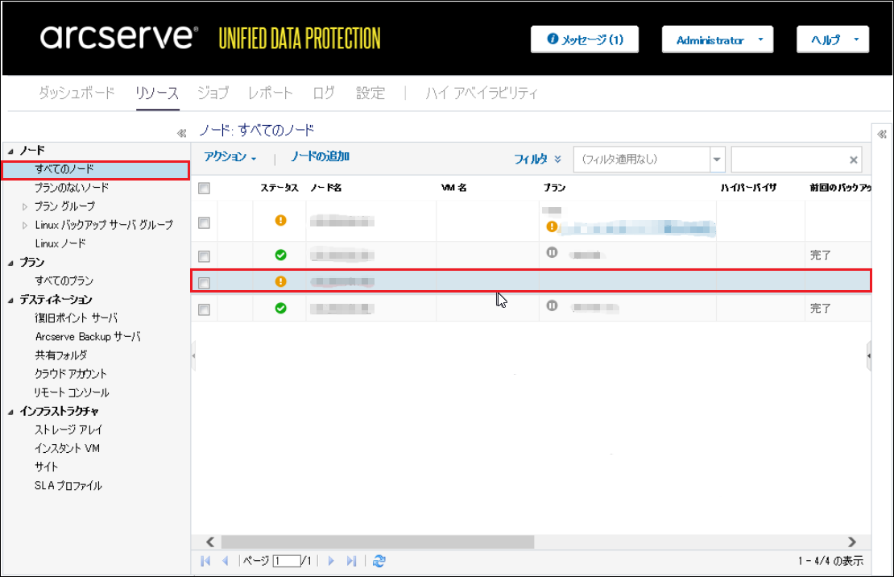Check the checkbox of the first node row
This screenshot has height=577, width=894.
(x=205, y=222)
